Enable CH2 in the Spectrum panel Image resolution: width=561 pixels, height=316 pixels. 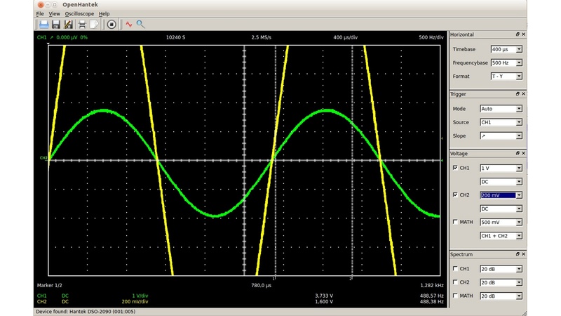[x=456, y=282]
